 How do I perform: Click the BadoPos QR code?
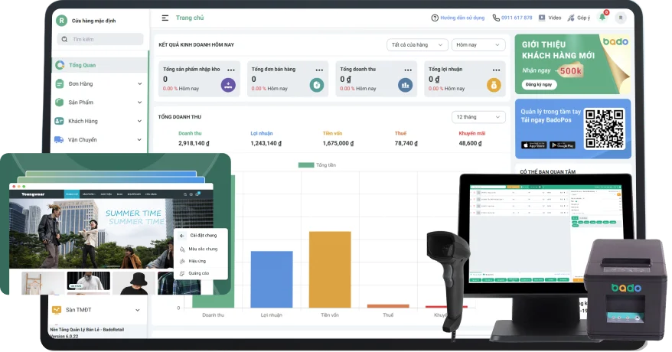(605, 129)
